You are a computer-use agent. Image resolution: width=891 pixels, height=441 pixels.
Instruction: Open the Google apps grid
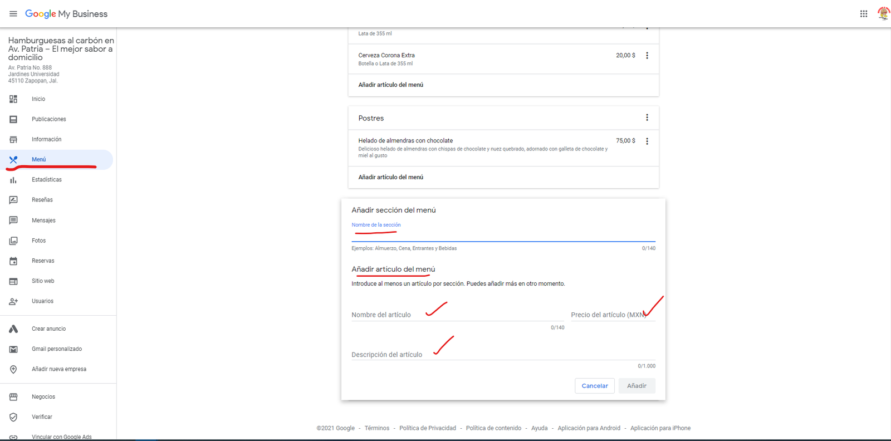tap(863, 14)
